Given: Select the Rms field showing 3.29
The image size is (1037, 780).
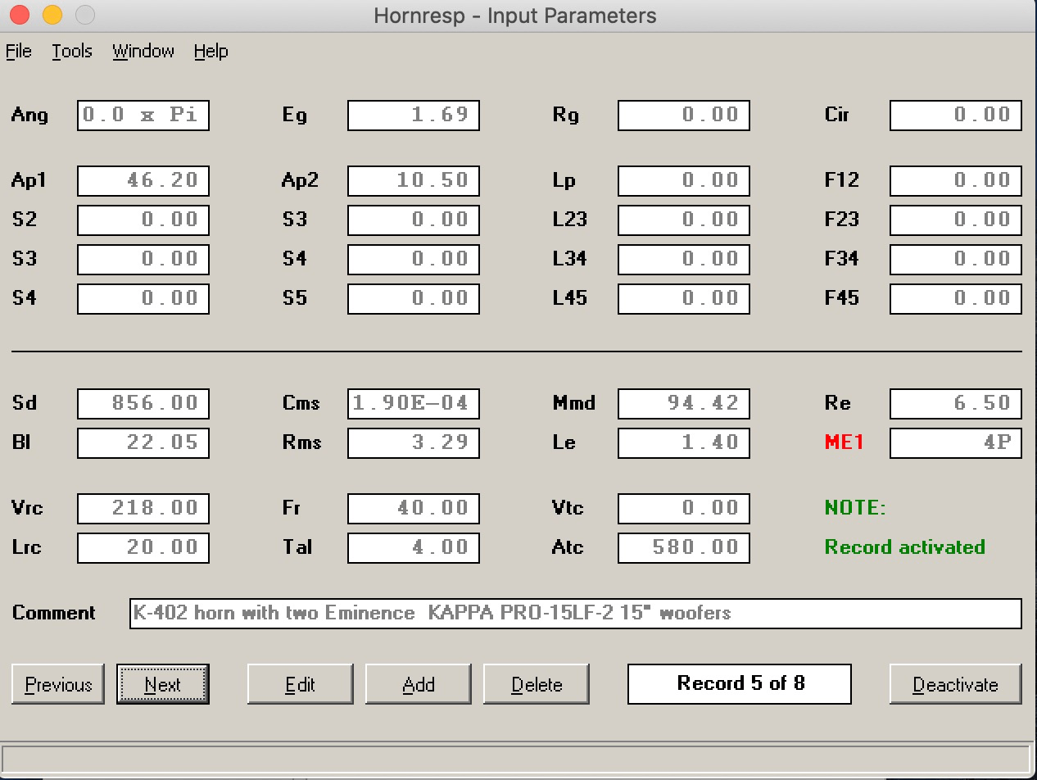Looking at the screenshot, I should coord(414,443).
